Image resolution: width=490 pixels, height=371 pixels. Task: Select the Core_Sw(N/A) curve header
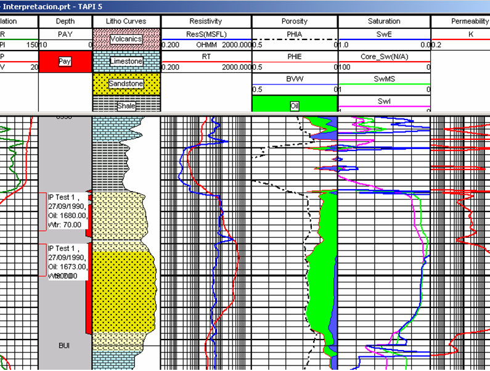point(385,57)
